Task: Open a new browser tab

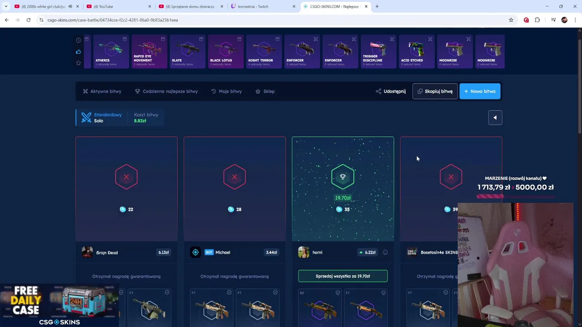Action: click(377, 6)
